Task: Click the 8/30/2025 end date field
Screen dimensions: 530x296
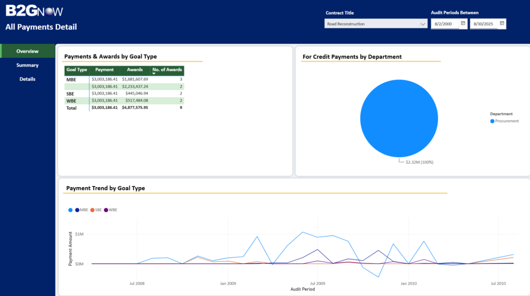Action: [x=484, y=24]
